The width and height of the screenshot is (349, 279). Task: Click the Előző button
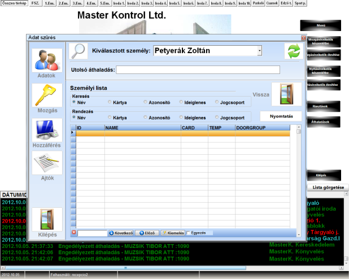pyautogui.click(x=147, y=233)
